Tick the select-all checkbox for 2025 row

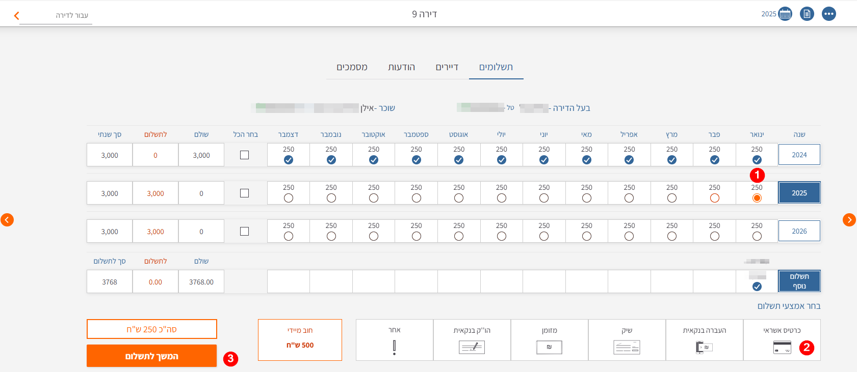245,193
